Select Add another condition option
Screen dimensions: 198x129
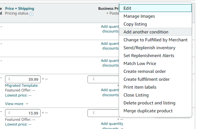[146, 32]
